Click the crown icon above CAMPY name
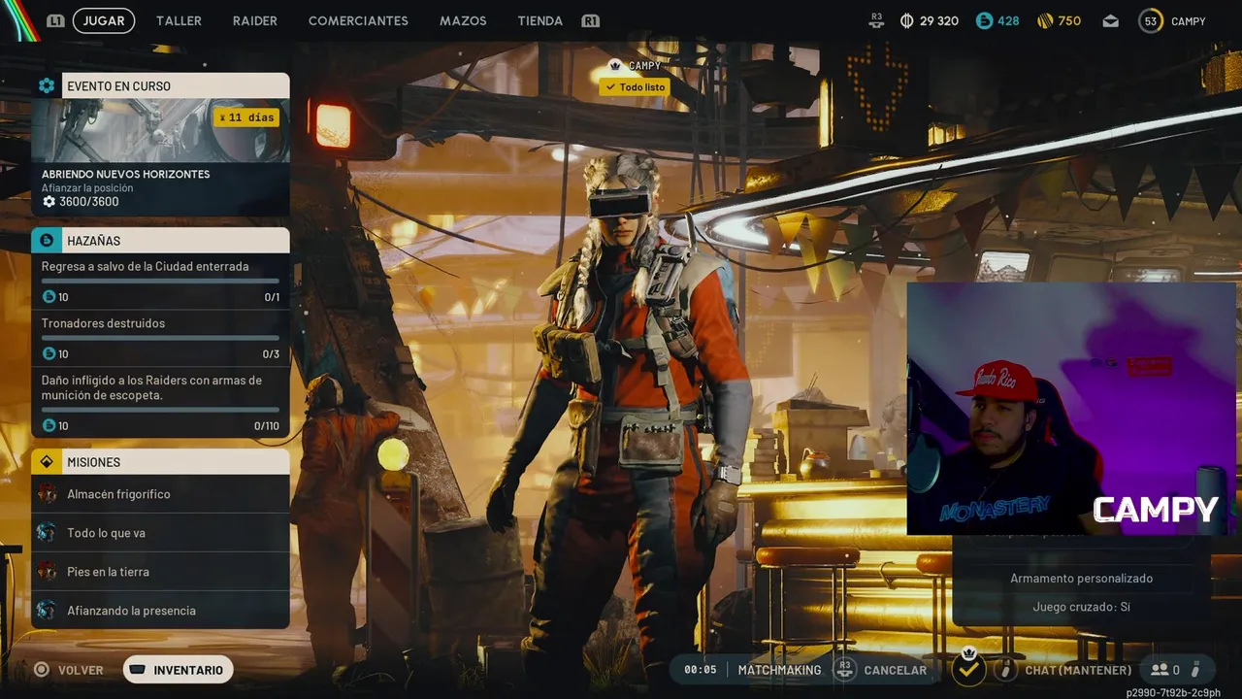1242x699 pixels. pyautogui.click(x=614, y=65)
